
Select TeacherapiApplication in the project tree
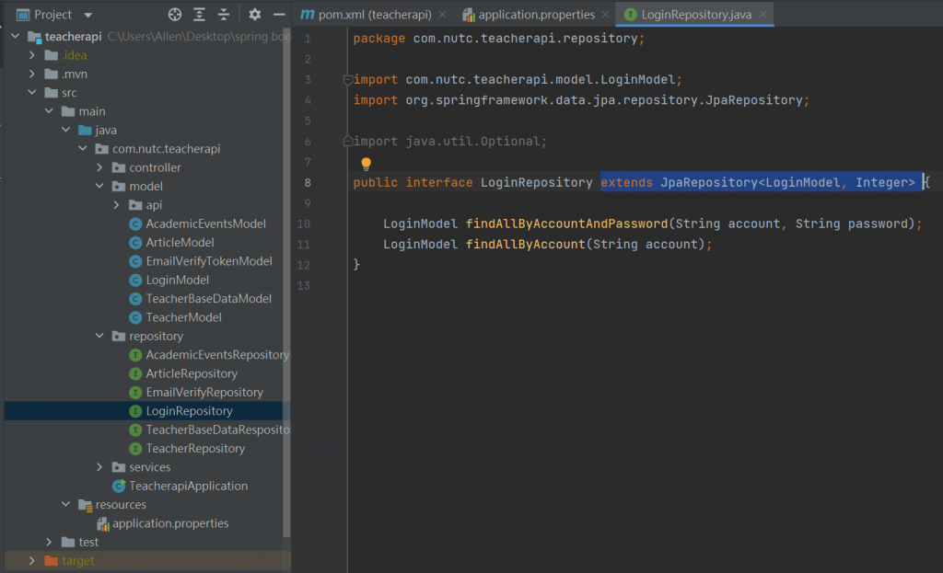(x=188, y=486)
